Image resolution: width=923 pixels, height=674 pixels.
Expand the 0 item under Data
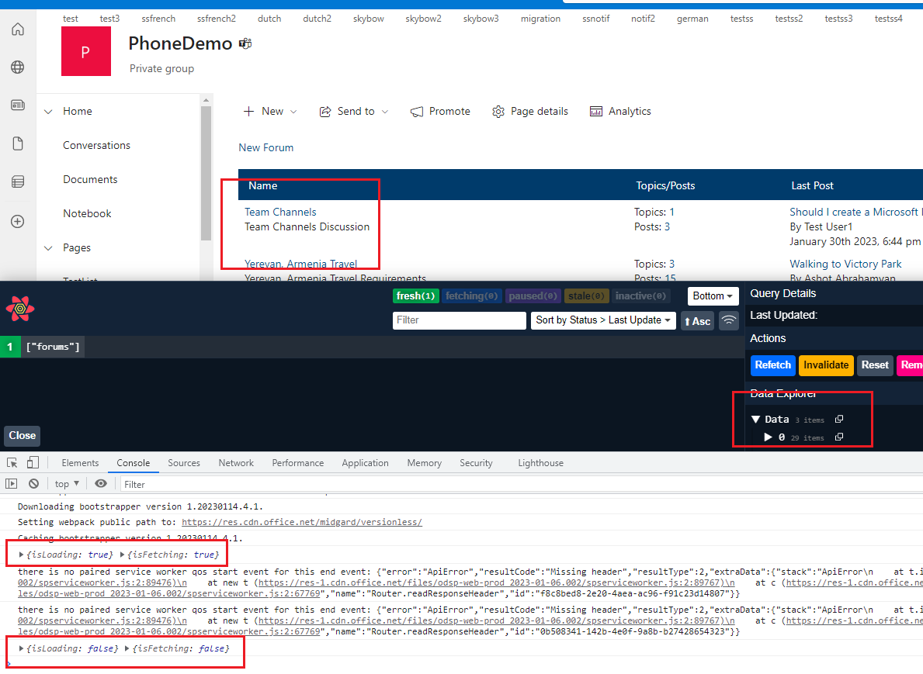[x=769, y=437]
